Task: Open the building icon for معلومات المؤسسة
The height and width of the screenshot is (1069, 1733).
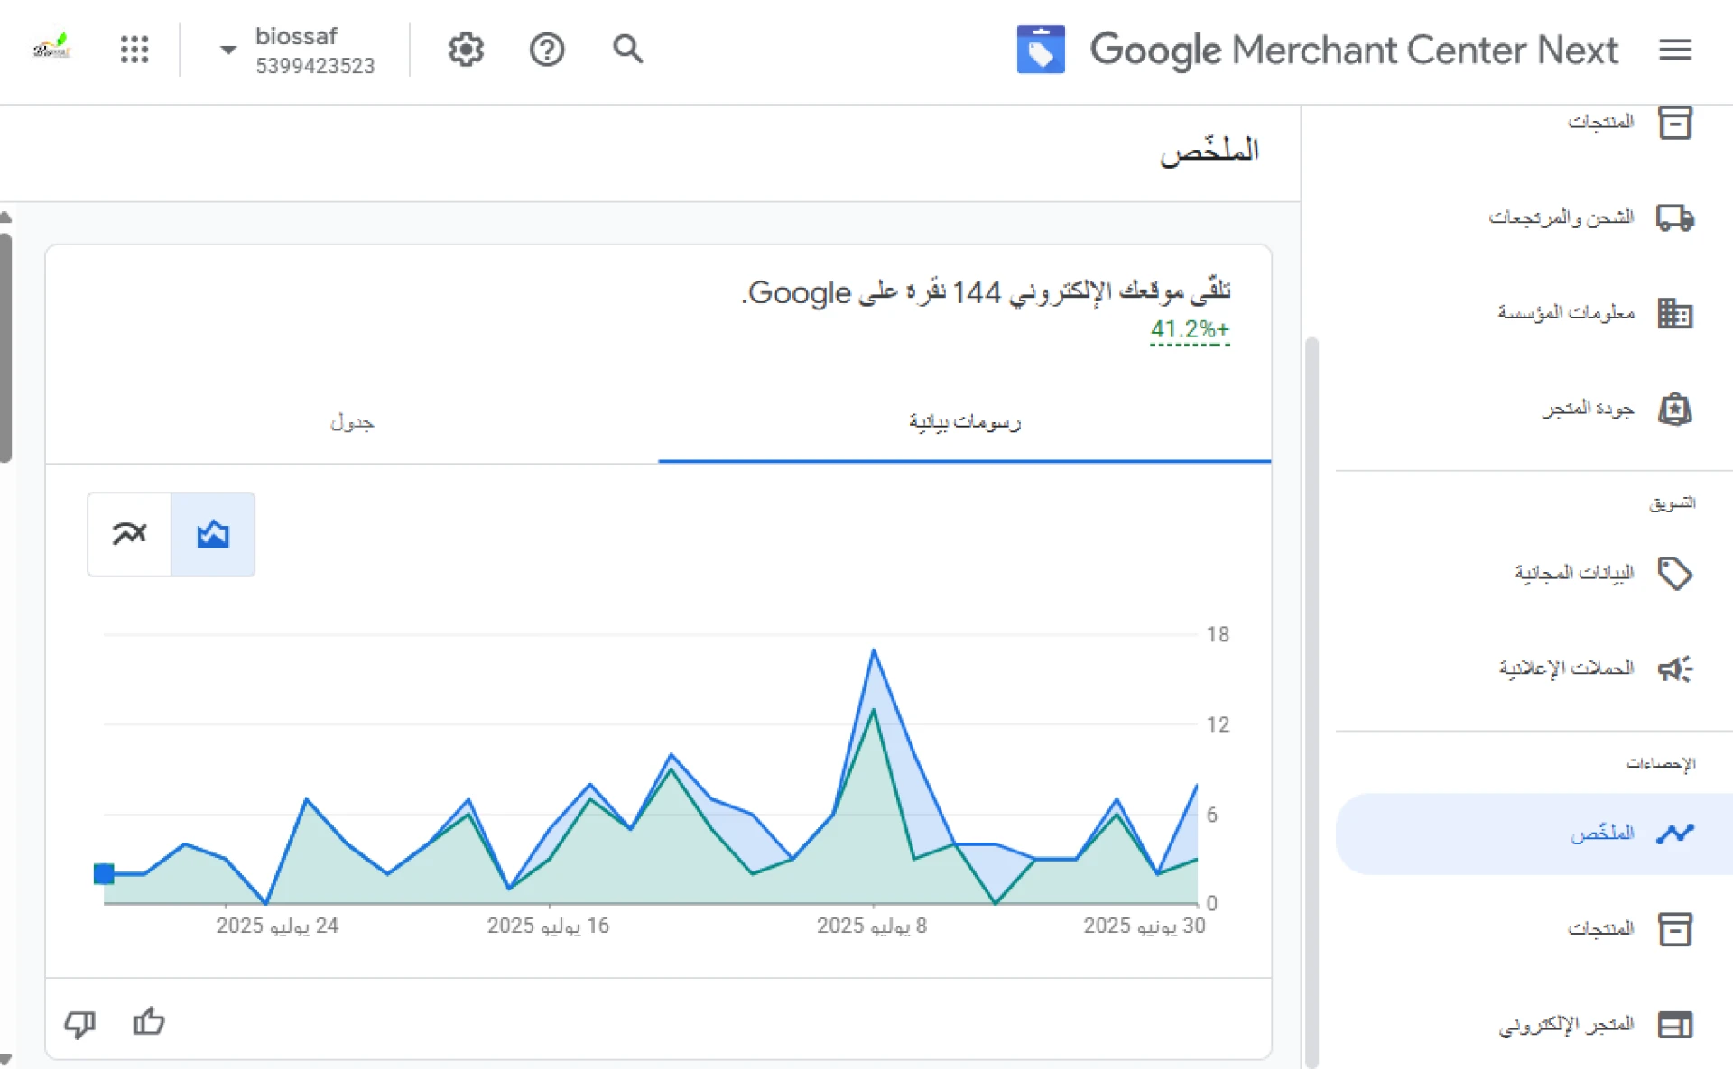Action: (x=1674, y=313)
